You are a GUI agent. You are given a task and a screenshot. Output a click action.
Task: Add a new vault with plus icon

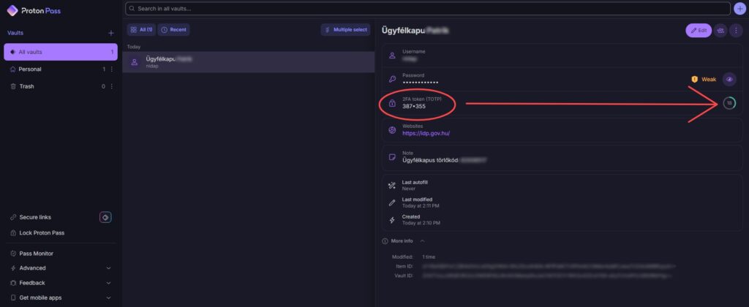click(111, 33)
